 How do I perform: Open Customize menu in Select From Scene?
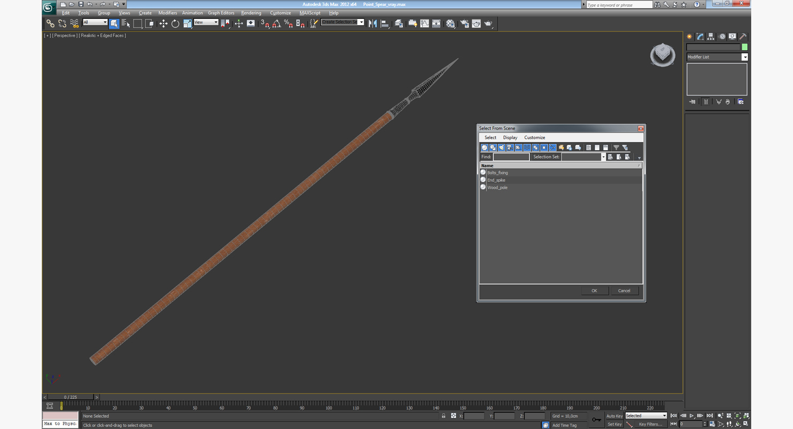tap(534, 138)
